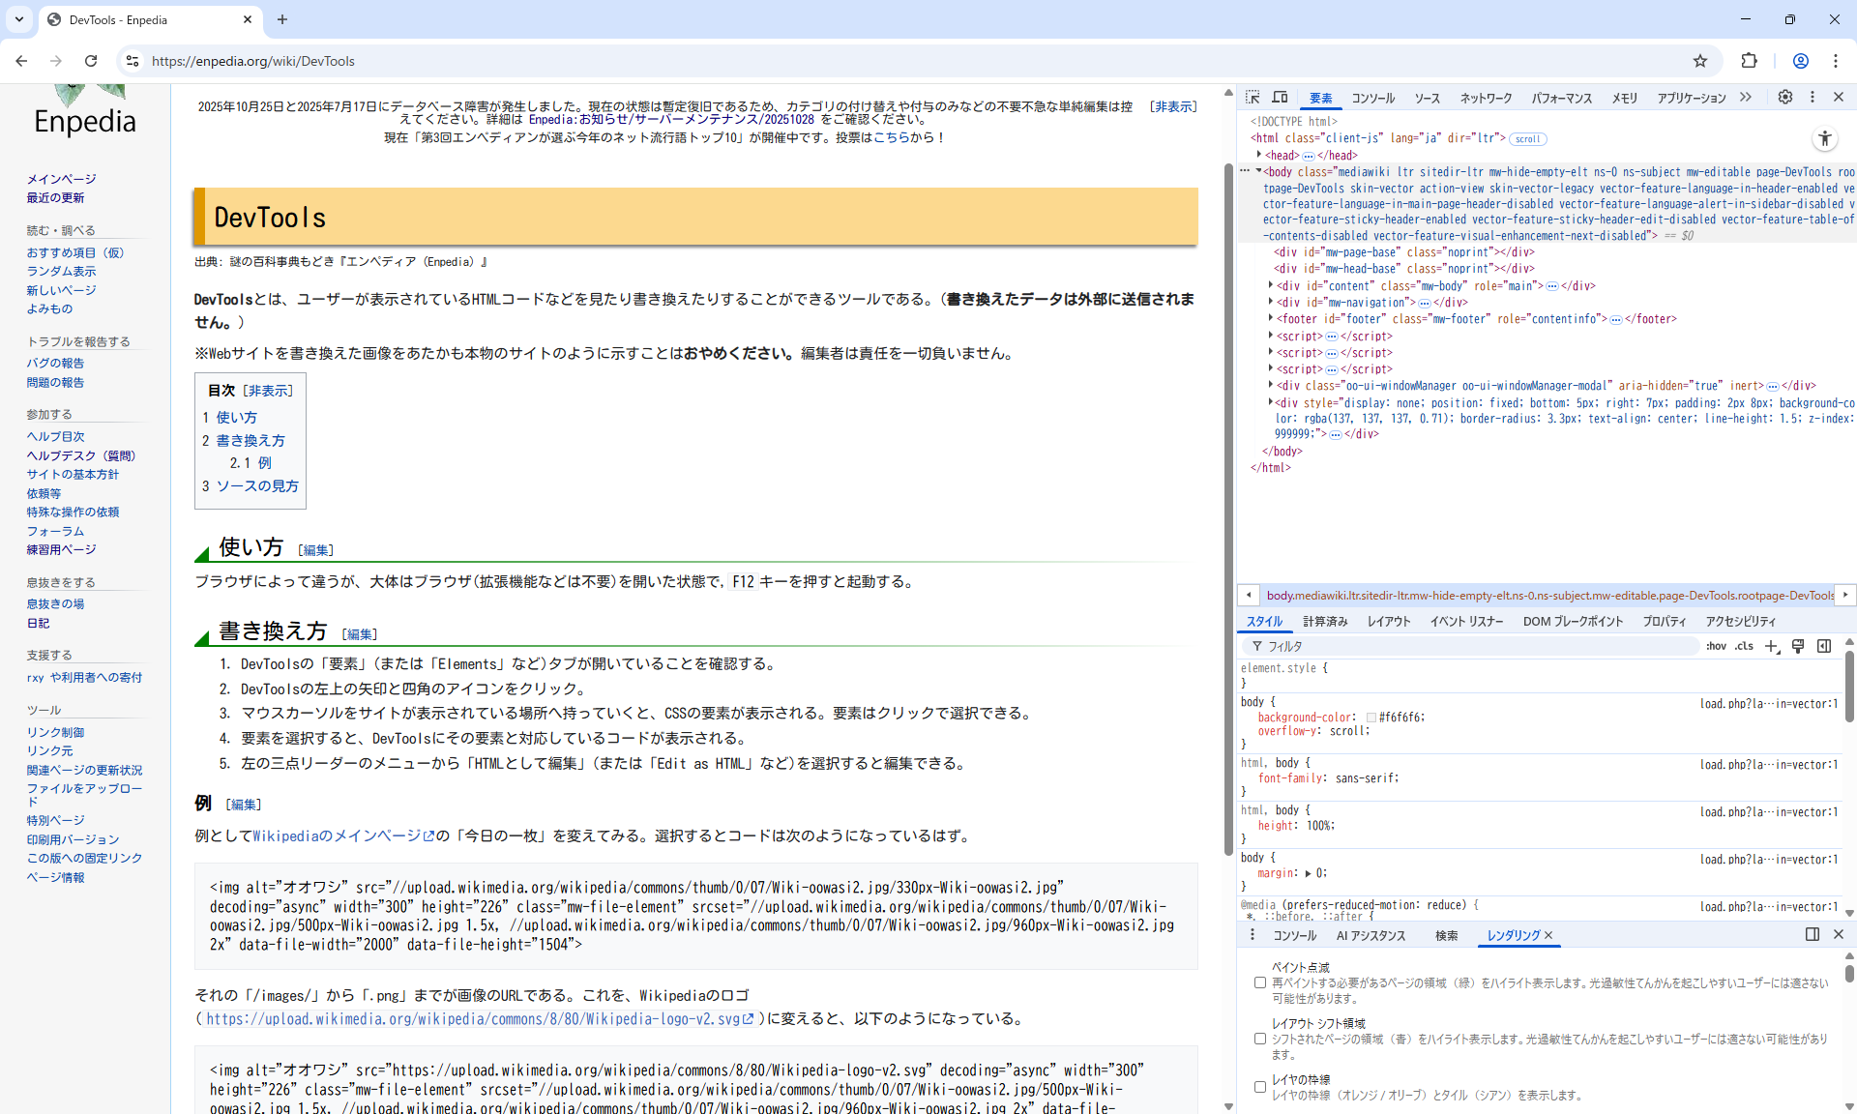The image size is (1857, 1114).
Task: Enable the レイアウト シフト領域 checkbox
Action: click(1260, 1039)
